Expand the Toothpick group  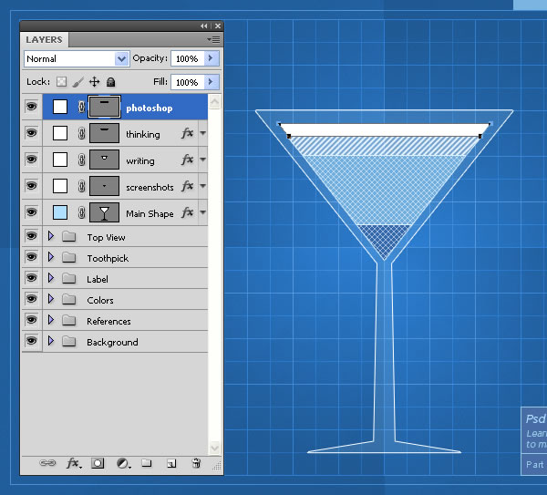coord(51,257)
